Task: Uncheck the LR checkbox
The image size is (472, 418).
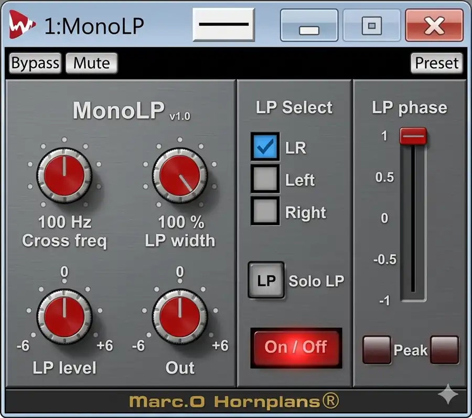Action: pos(265,147)
